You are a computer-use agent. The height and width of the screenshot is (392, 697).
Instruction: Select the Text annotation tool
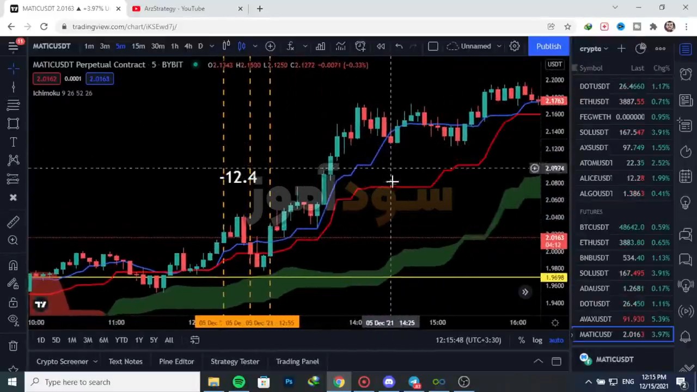point(14,142)
